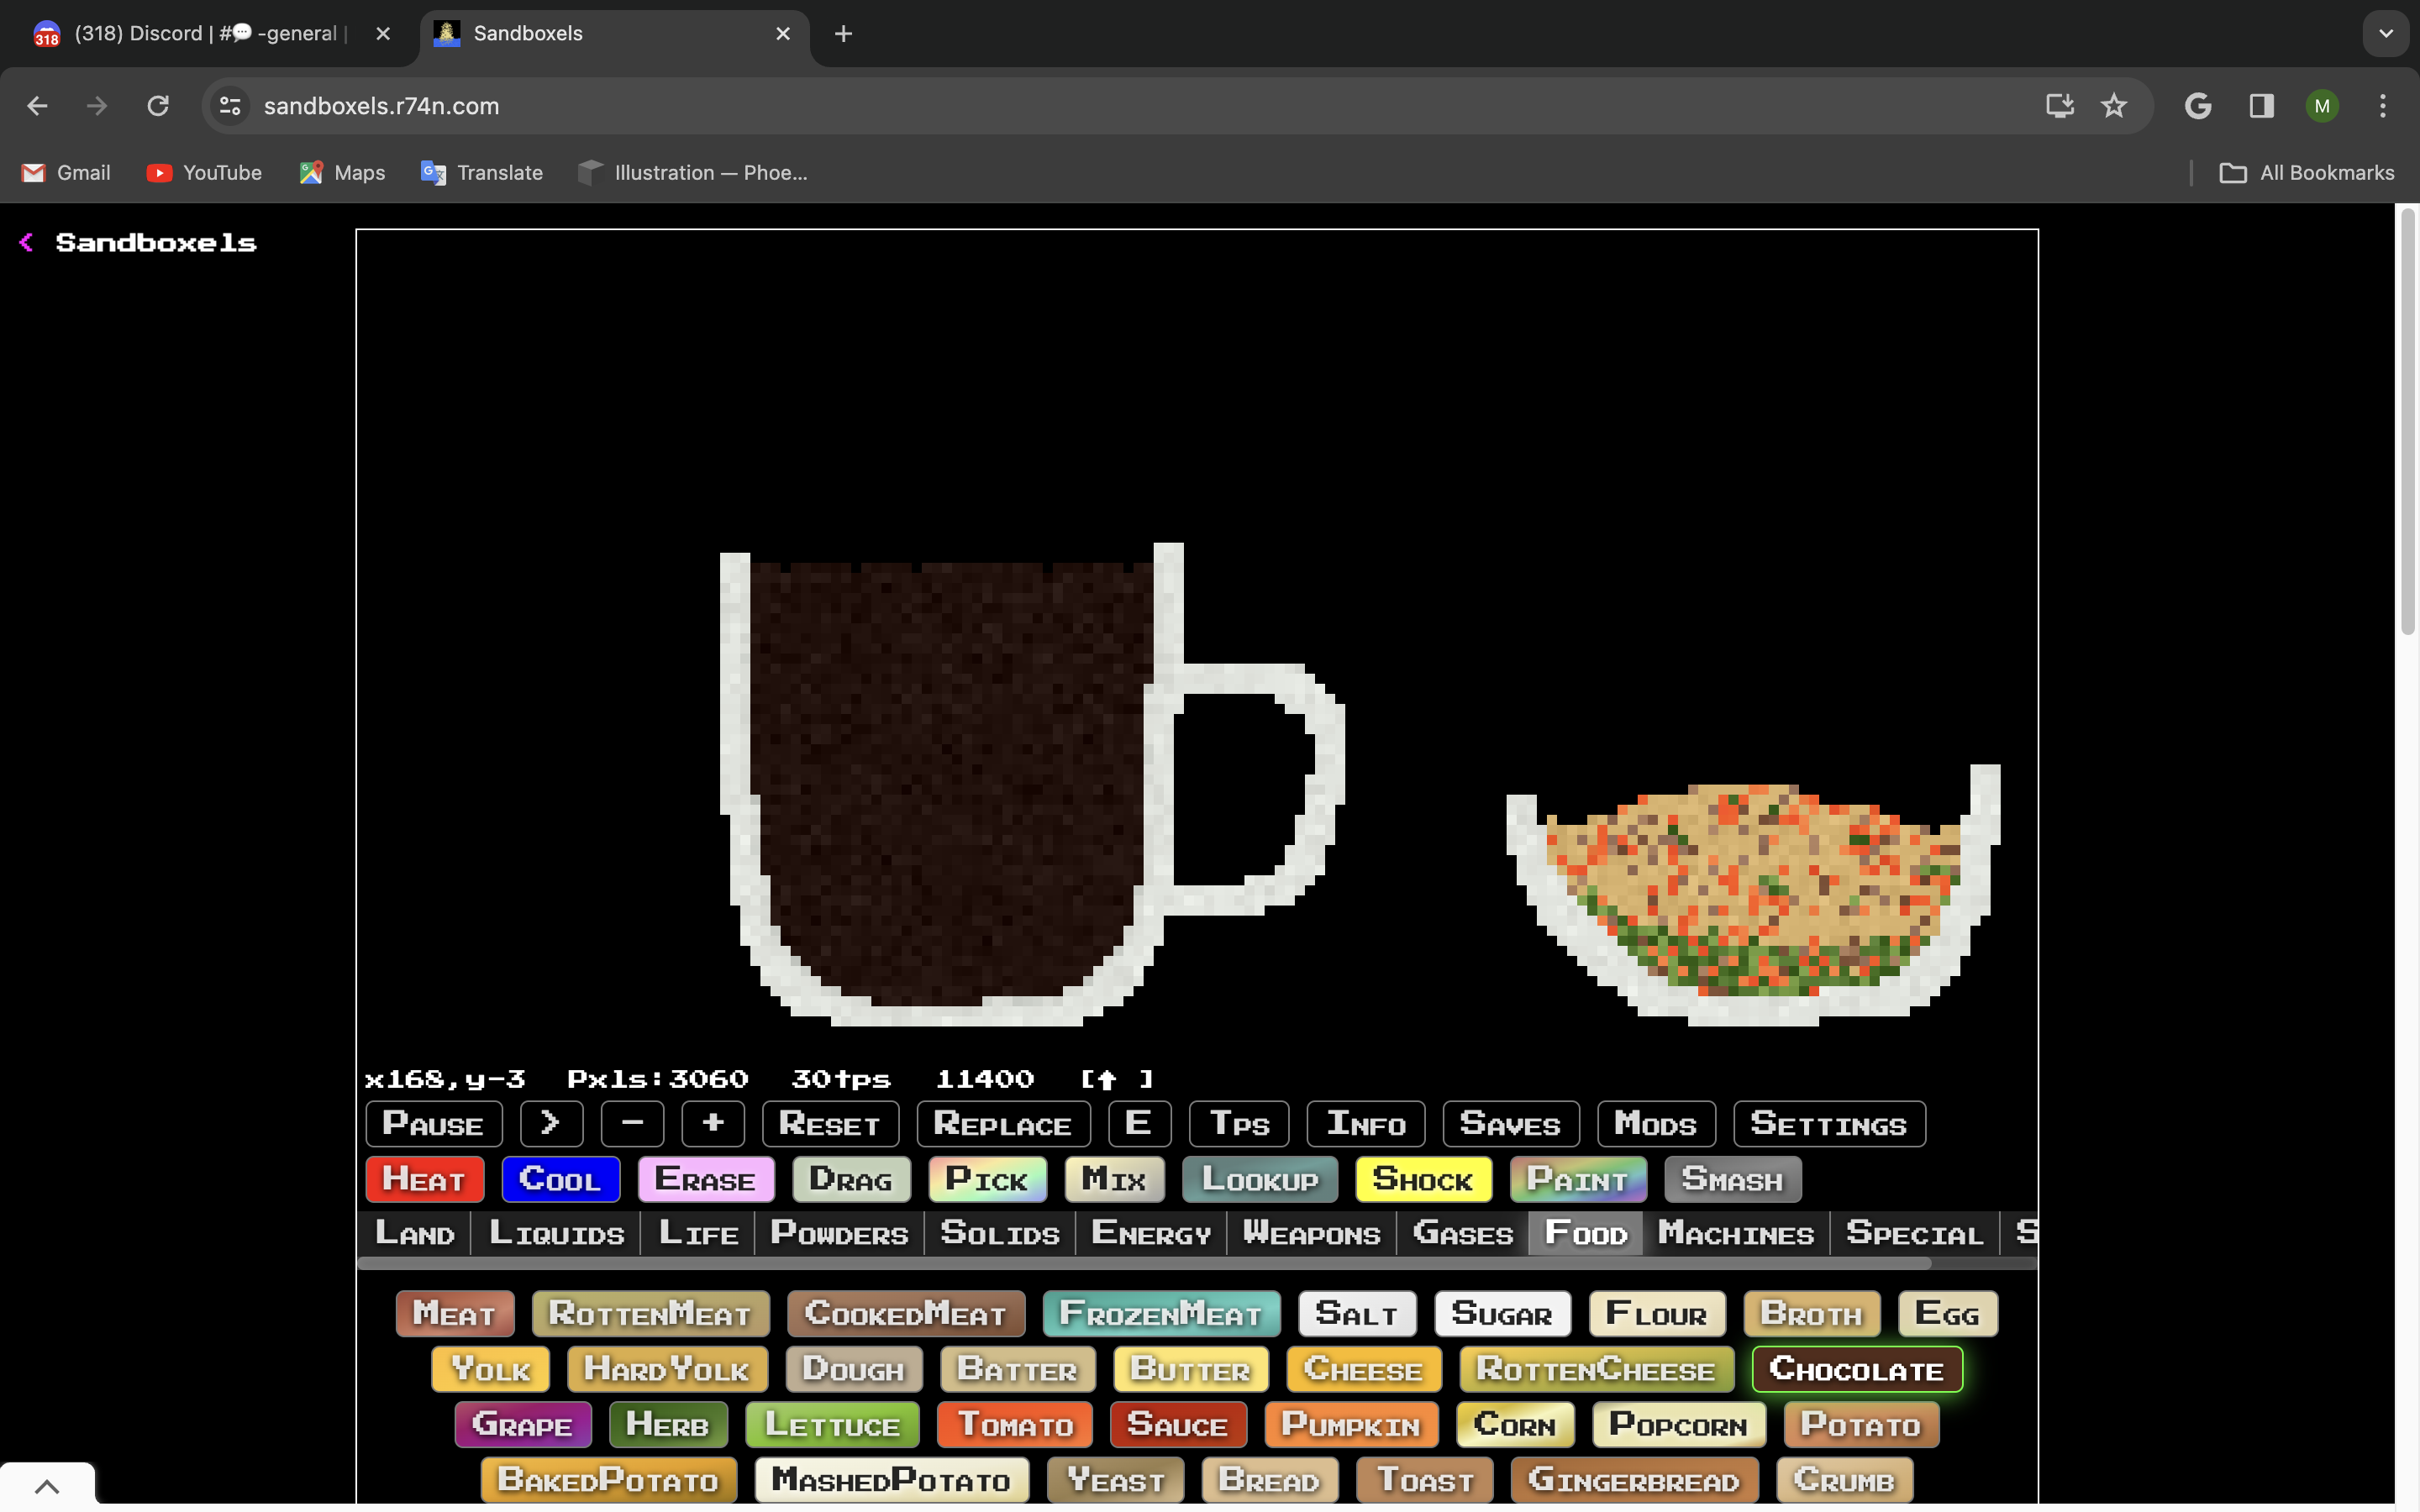The width and height of the screenshot is (2420, 1512).
Task: Select the Heat tool
Action: pyautogui.click(x=424, y=1179)
